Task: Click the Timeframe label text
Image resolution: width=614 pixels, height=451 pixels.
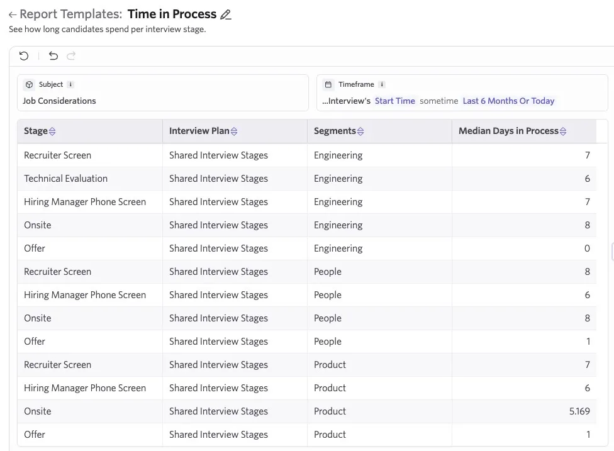Action: click(356, 84)
